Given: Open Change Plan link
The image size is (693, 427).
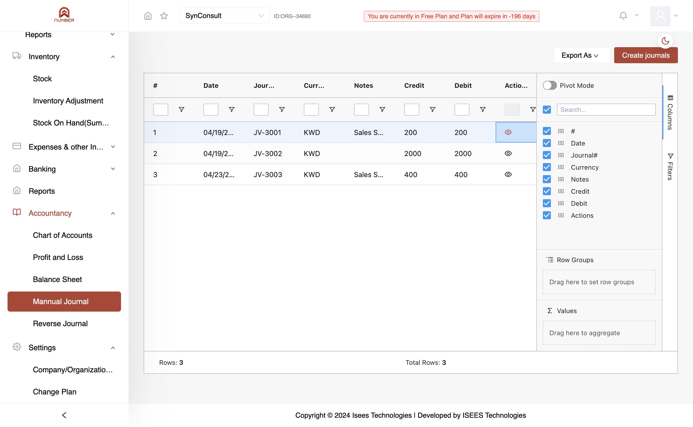Looking at the screenshot, I should point(54,392).
